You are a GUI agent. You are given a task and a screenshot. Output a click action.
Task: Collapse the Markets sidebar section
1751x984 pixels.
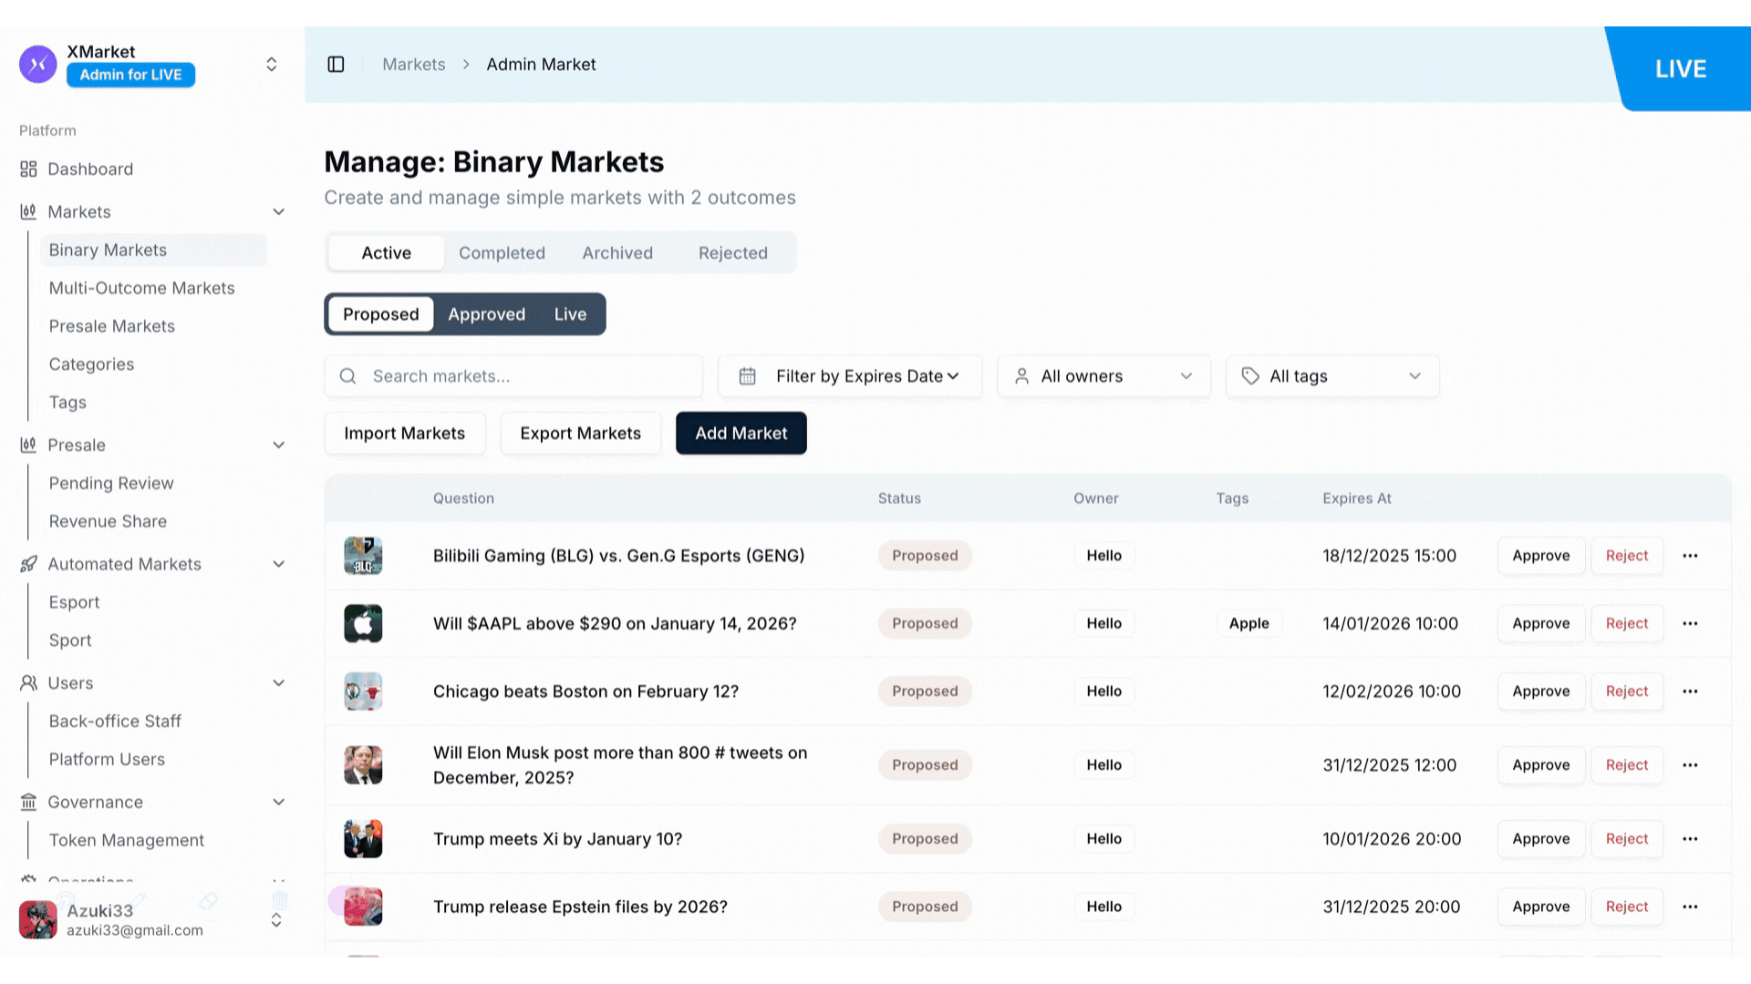point(278,212)
